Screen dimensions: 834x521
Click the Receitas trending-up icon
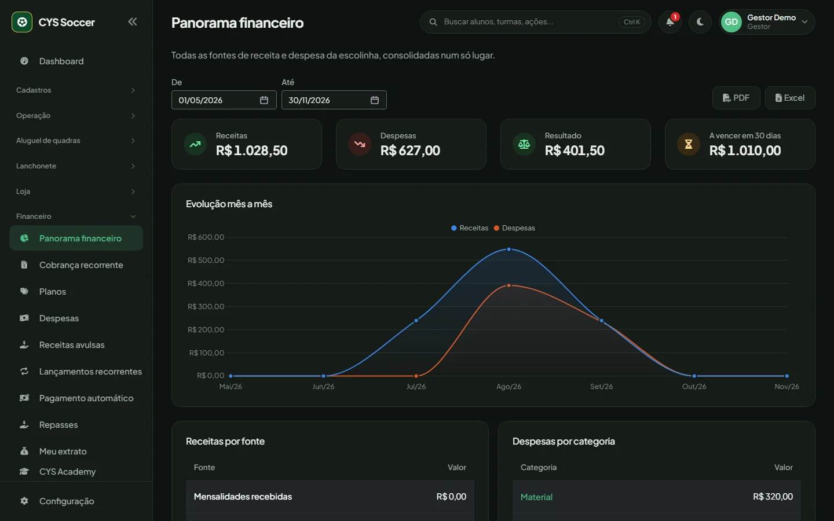tap(195, 144)
